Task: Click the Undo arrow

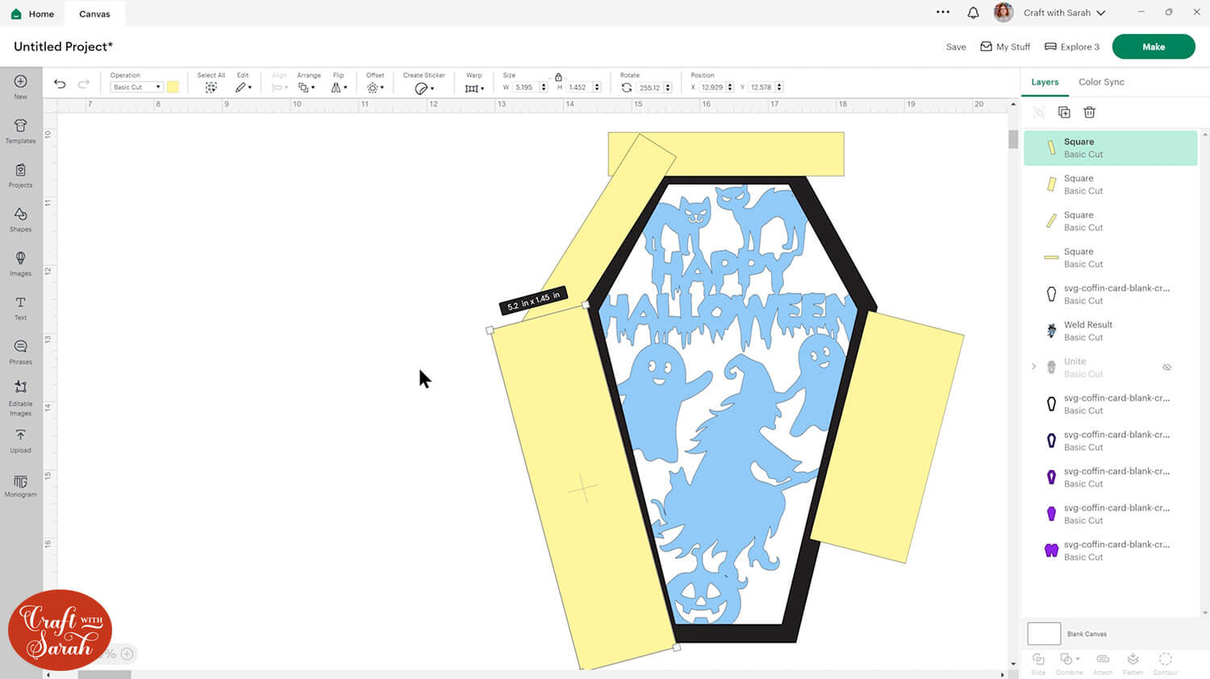Action: 60,84
